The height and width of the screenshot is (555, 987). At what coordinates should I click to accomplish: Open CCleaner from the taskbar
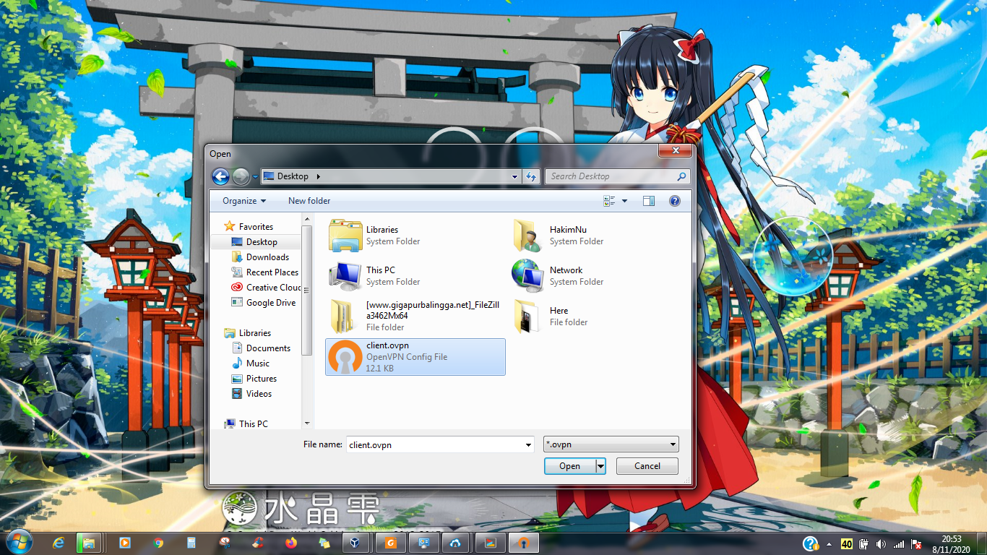[258, 543]
